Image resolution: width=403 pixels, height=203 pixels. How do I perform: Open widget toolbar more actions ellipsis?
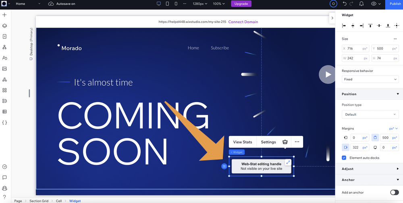297,142
